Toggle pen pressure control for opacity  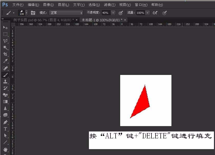click(121, 13)
